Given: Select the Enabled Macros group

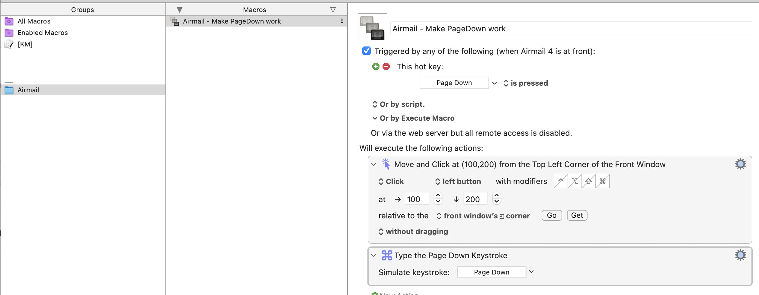Looking at the screenshot, I should tap(83, 33).
